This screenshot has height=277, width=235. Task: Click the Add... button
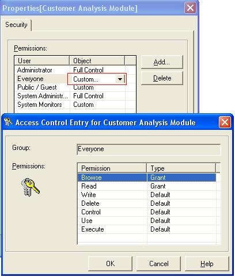point(162,62)
